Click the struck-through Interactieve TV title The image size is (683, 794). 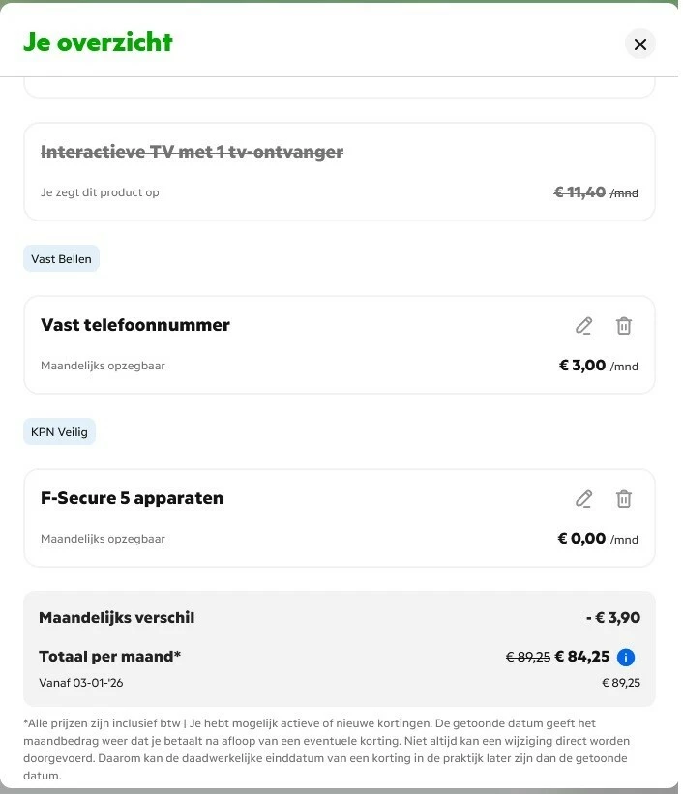pyautogui.click(x=192, y=152)
